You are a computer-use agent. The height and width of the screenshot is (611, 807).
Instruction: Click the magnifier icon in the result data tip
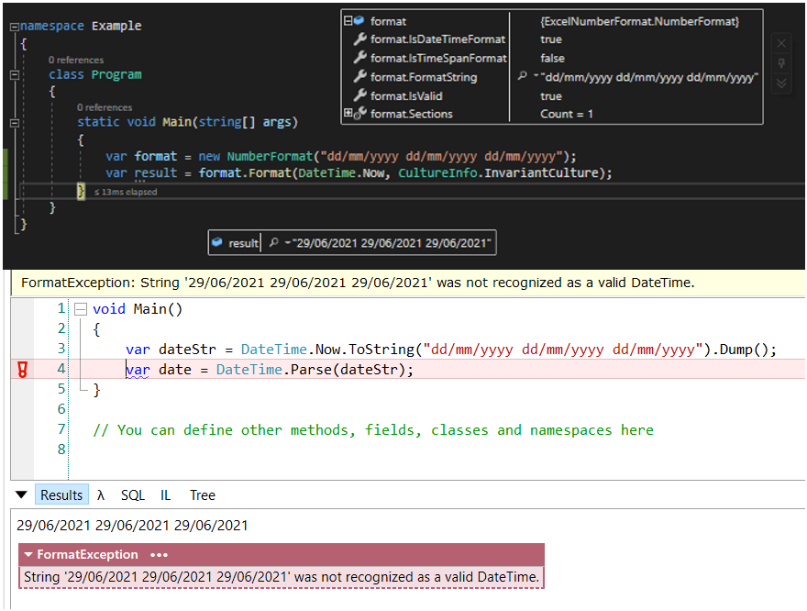(x=272, y=241)
